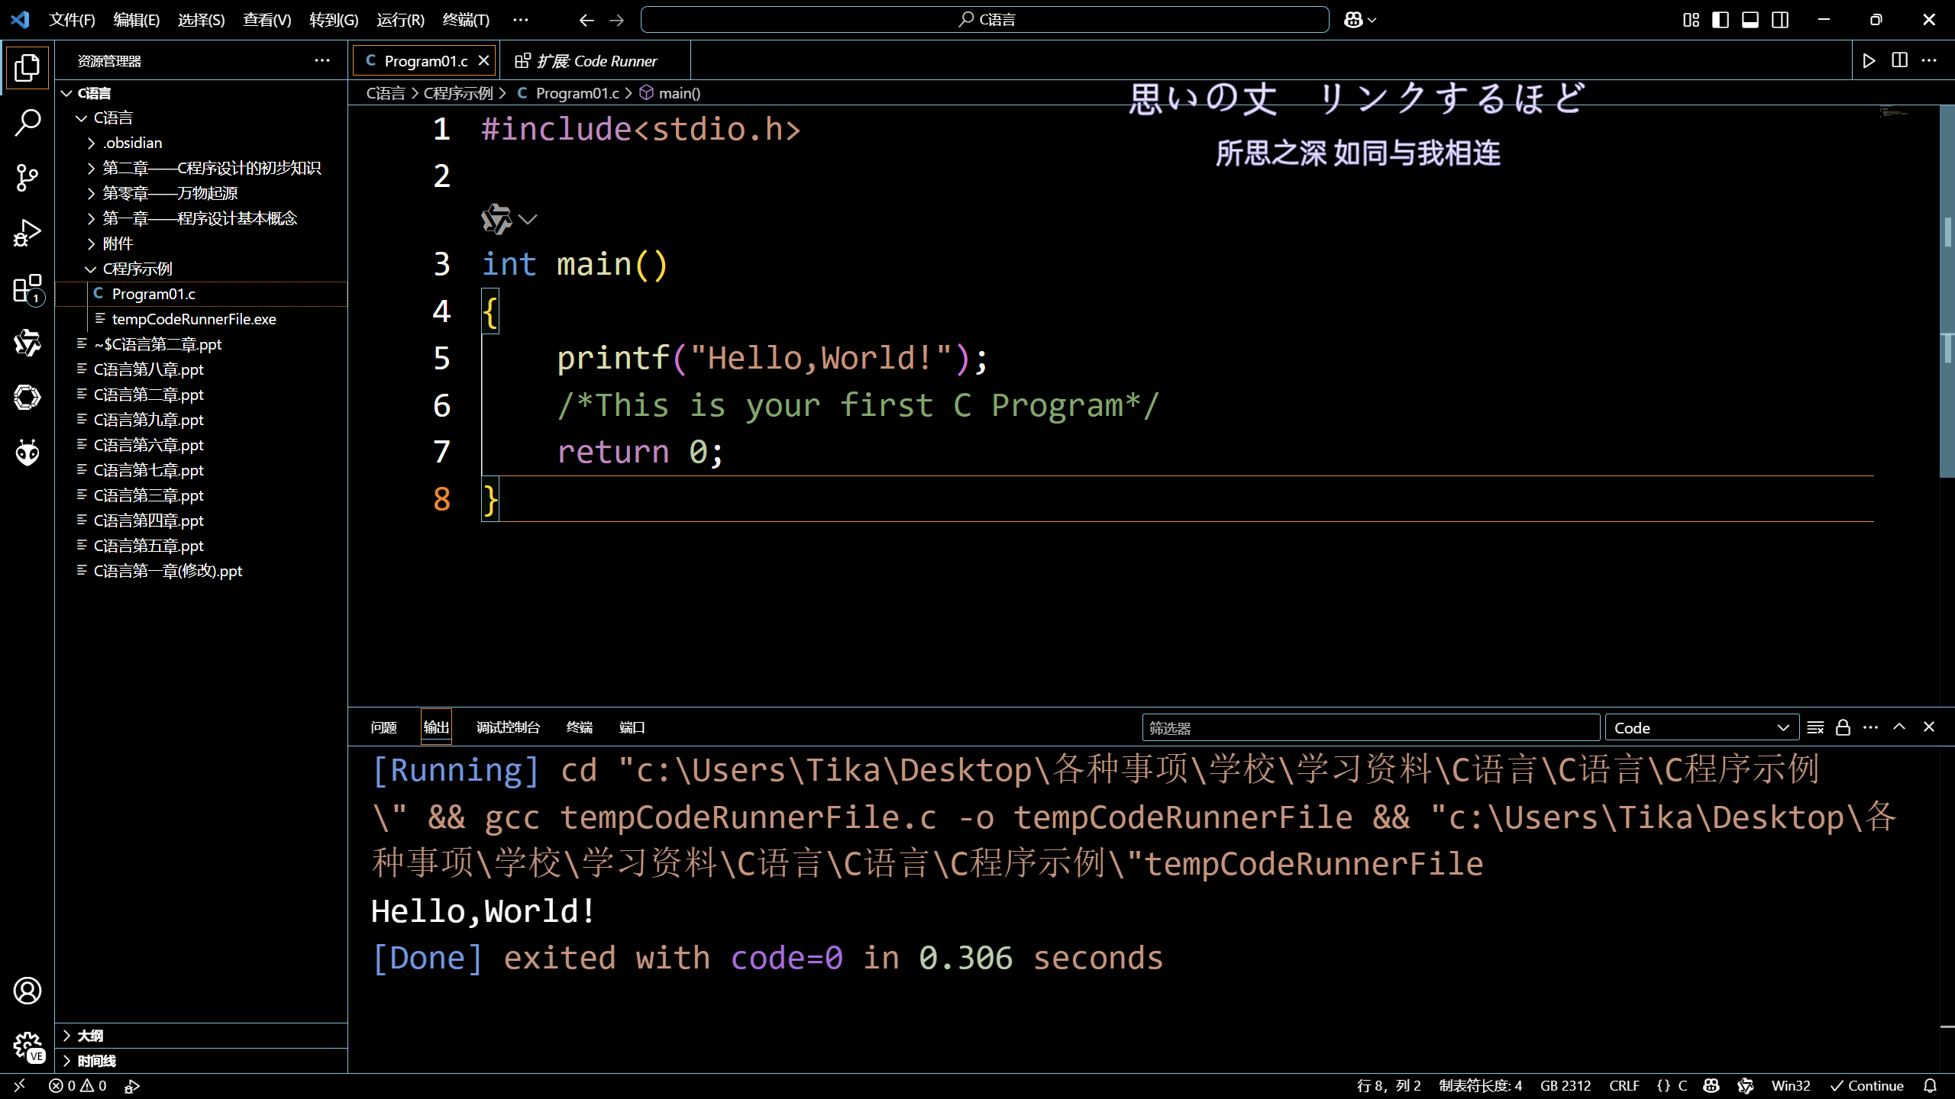Switch to the 终端 panel tab

[x=579, y=727]
